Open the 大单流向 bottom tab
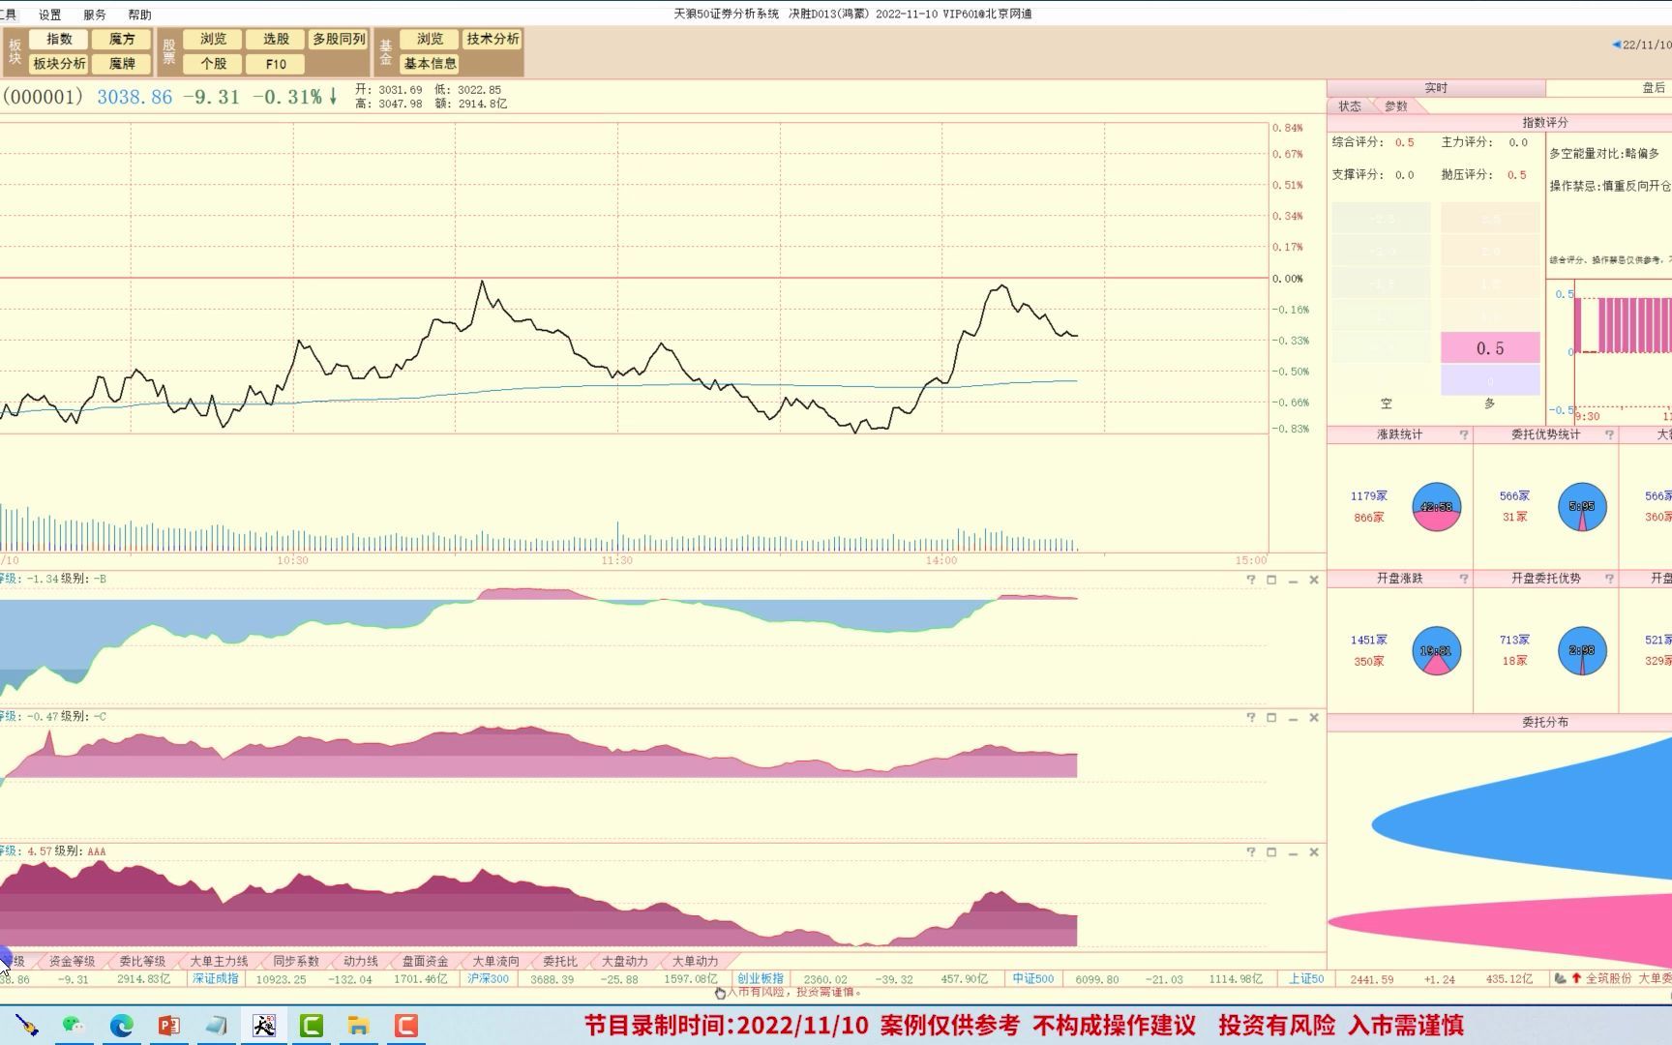The width and height of the screenshot is (1672, 1045). [495, 961]
